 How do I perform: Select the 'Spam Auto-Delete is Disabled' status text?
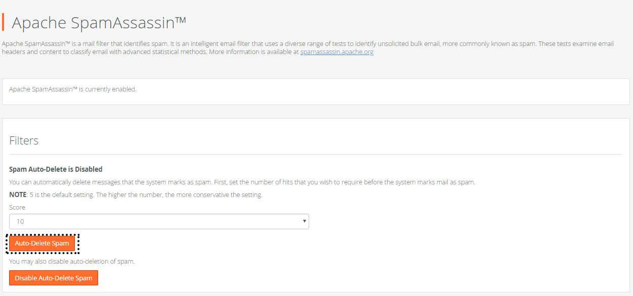(x=56, y=169)
